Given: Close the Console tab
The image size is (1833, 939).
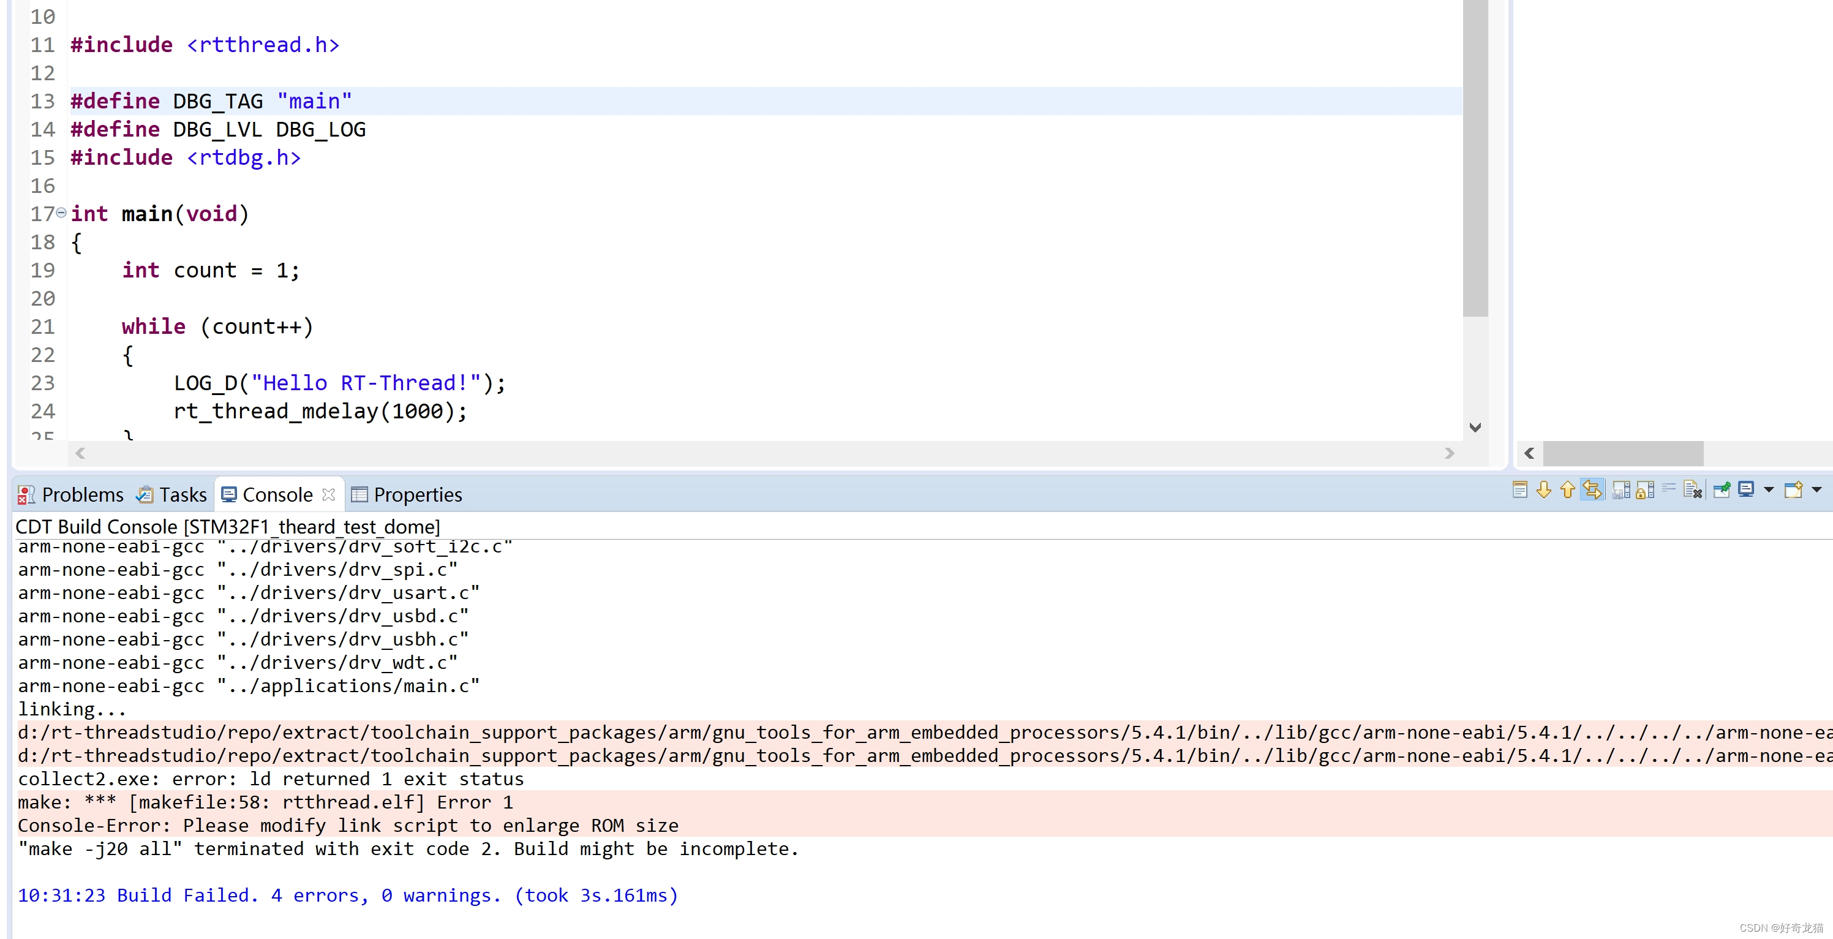Looking at the screenshot, I should click(328, 494).
